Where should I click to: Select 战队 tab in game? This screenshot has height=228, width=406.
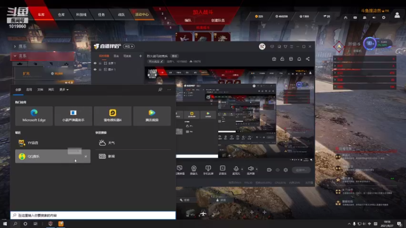coord(121,15)
